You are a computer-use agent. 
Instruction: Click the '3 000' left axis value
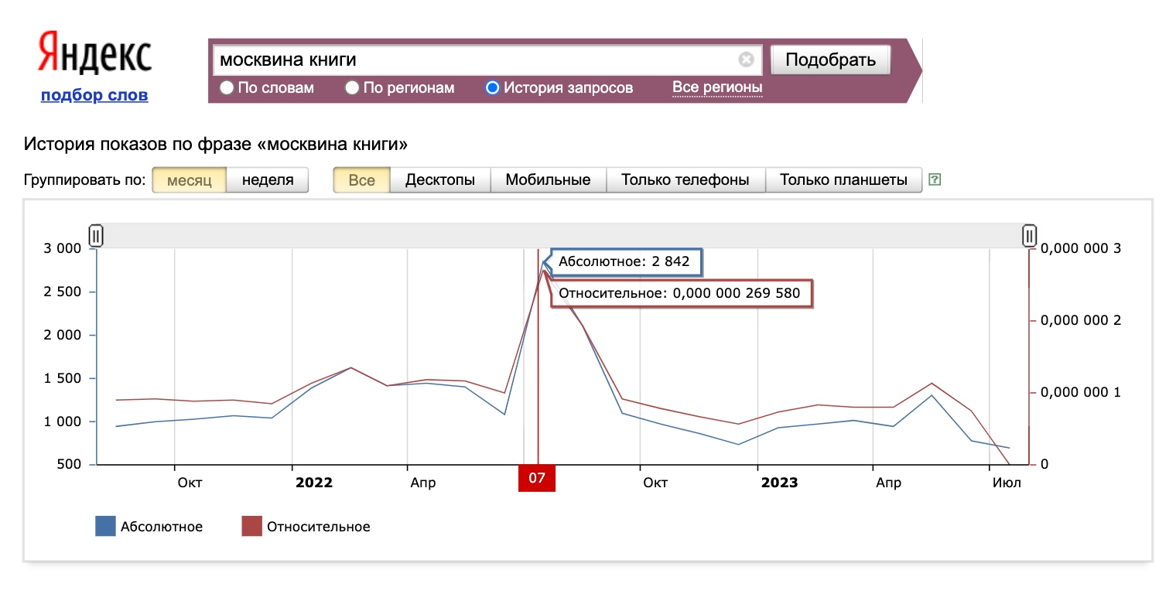(63, 248)
